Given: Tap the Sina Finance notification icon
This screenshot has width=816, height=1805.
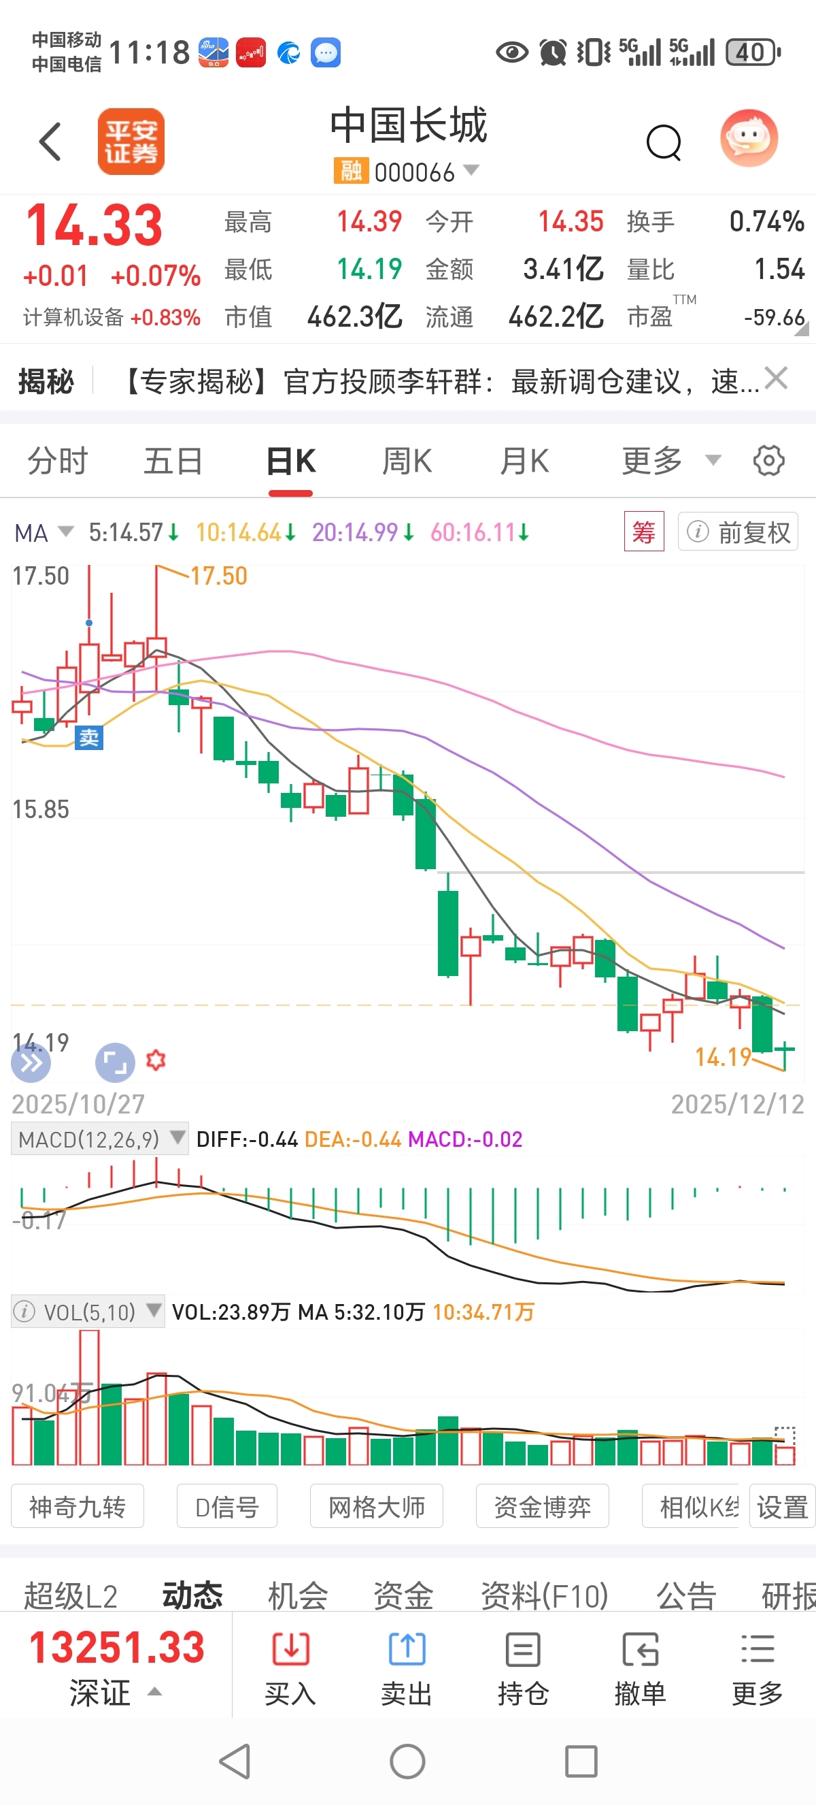Looking at the screenshot, I should pyautogui.click(x=214, y=52).
